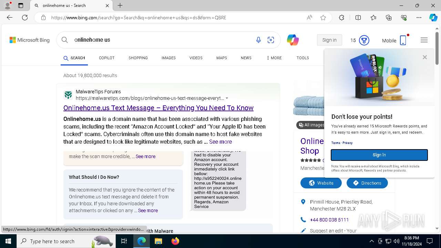Open the Split screen icon
The image size is (441, 248).
358,18
